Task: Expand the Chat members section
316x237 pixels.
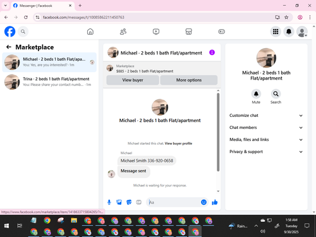Action: point(266,128)
